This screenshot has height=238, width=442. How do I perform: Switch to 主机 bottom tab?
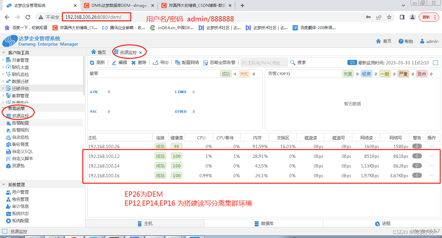145,223
